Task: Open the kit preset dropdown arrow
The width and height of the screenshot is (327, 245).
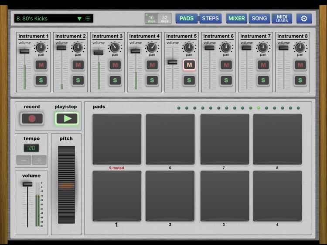Action: pos(79,19)
